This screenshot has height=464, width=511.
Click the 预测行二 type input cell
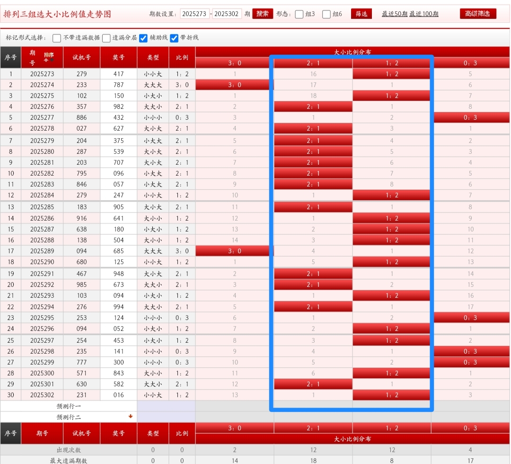coord(153,417)
